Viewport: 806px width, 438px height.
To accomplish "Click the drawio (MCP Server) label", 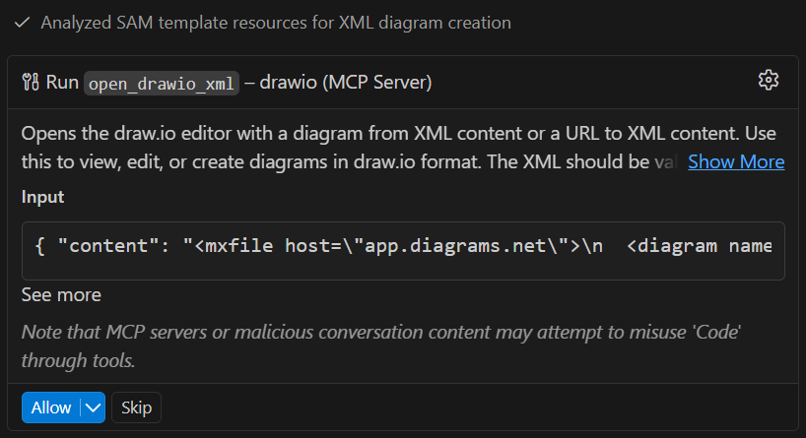I will tap(346, 83).
